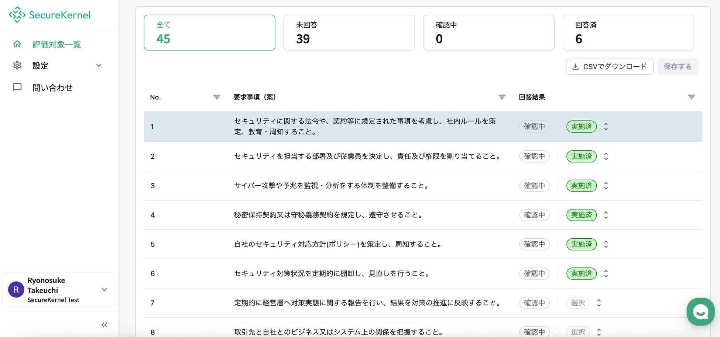Viewport: 720px width, 337px height.
Task: Click filter icon on 回答結果 column
Action: coord(691,97)
